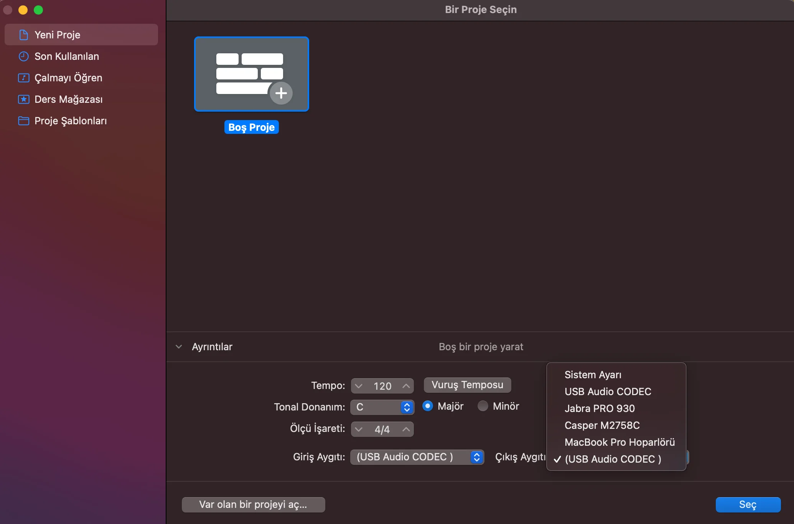
Task: Pick Jabra PRO 930 in device list
Action: (x=600, y=409)
